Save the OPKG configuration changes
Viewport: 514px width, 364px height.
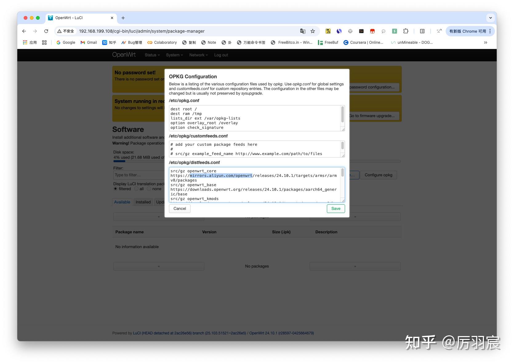[335, 209]
